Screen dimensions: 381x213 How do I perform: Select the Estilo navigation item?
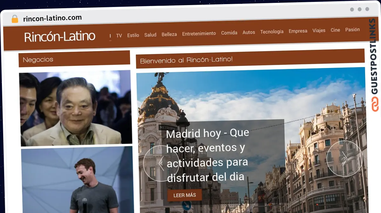pyautogui.click(x=133, y=35)
